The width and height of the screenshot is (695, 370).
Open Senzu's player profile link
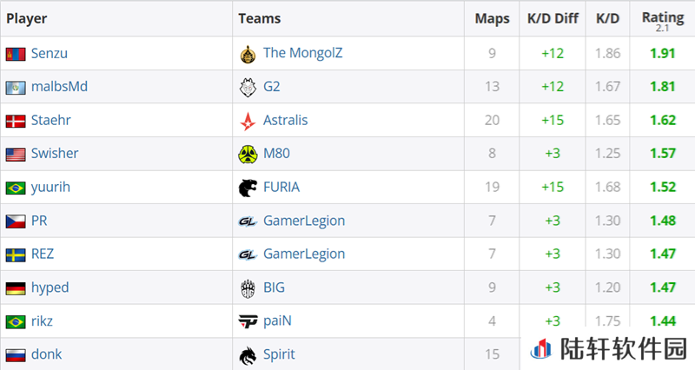click(50, 53)
